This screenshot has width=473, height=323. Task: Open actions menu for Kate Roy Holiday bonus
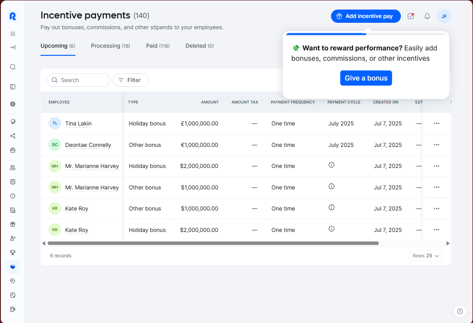437,230
